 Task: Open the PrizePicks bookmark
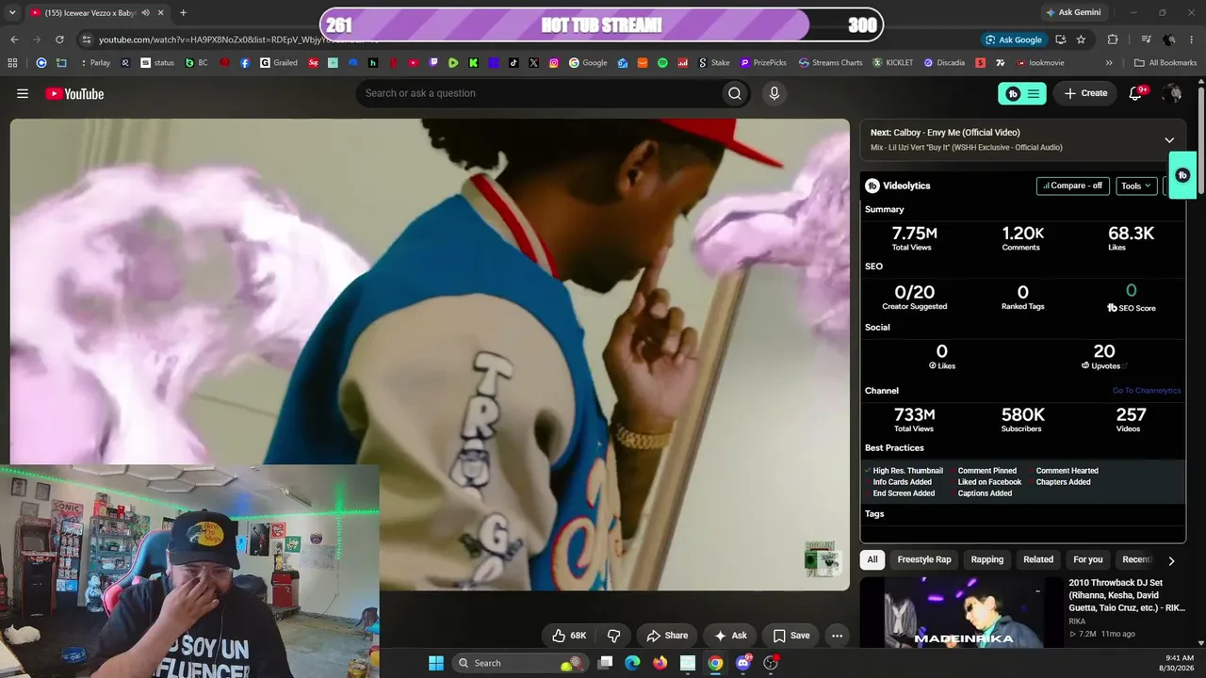point(763,63)
